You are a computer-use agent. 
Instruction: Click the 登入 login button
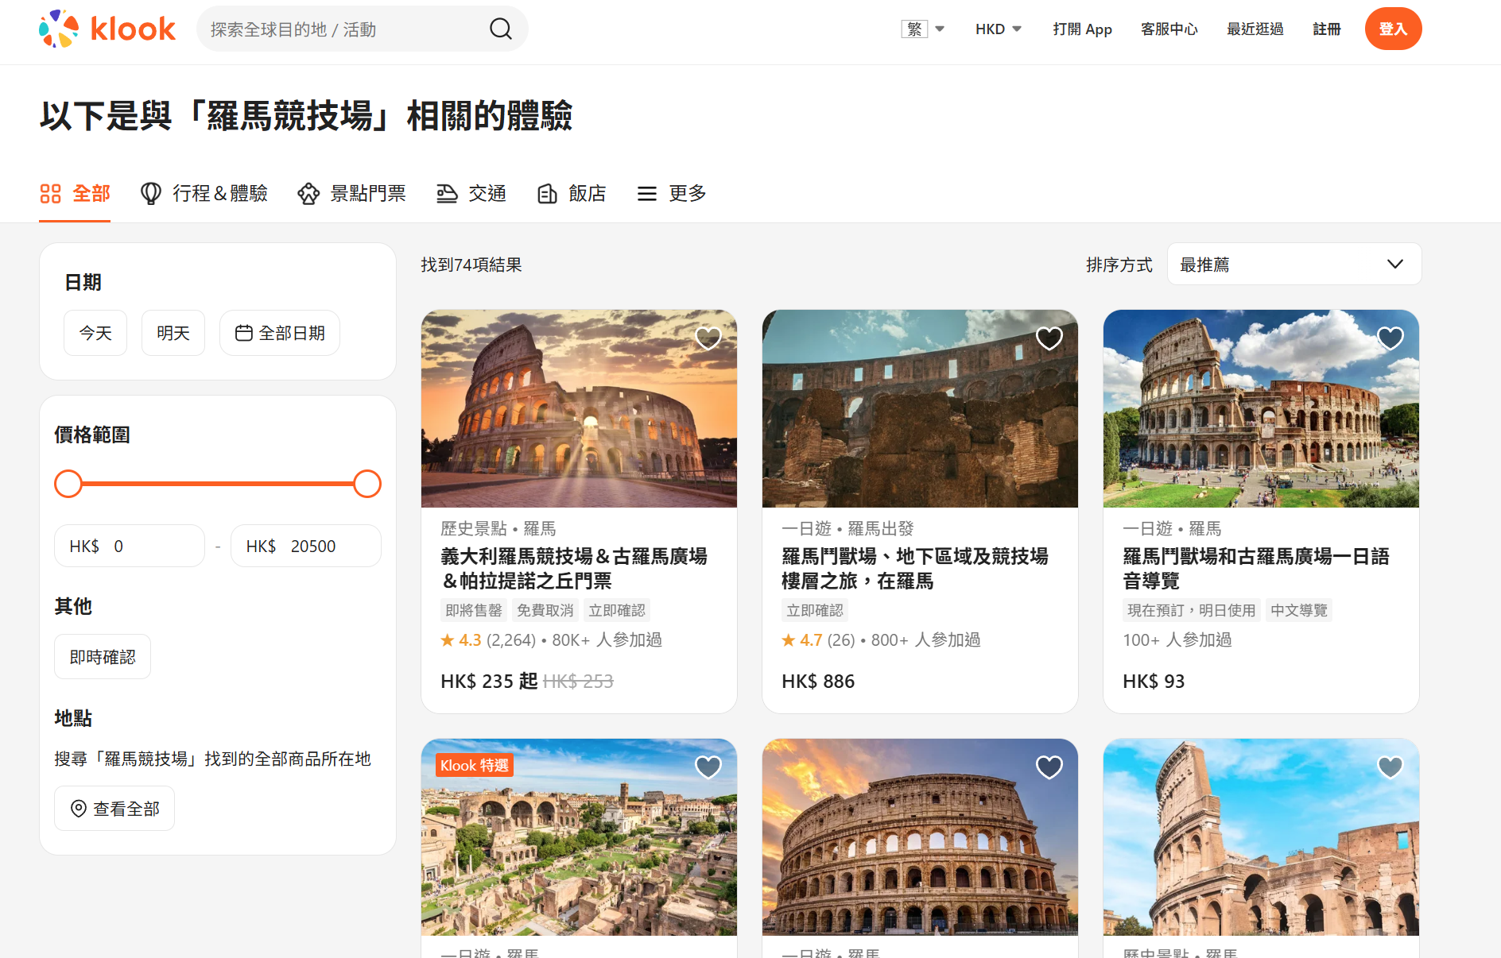1393,29
